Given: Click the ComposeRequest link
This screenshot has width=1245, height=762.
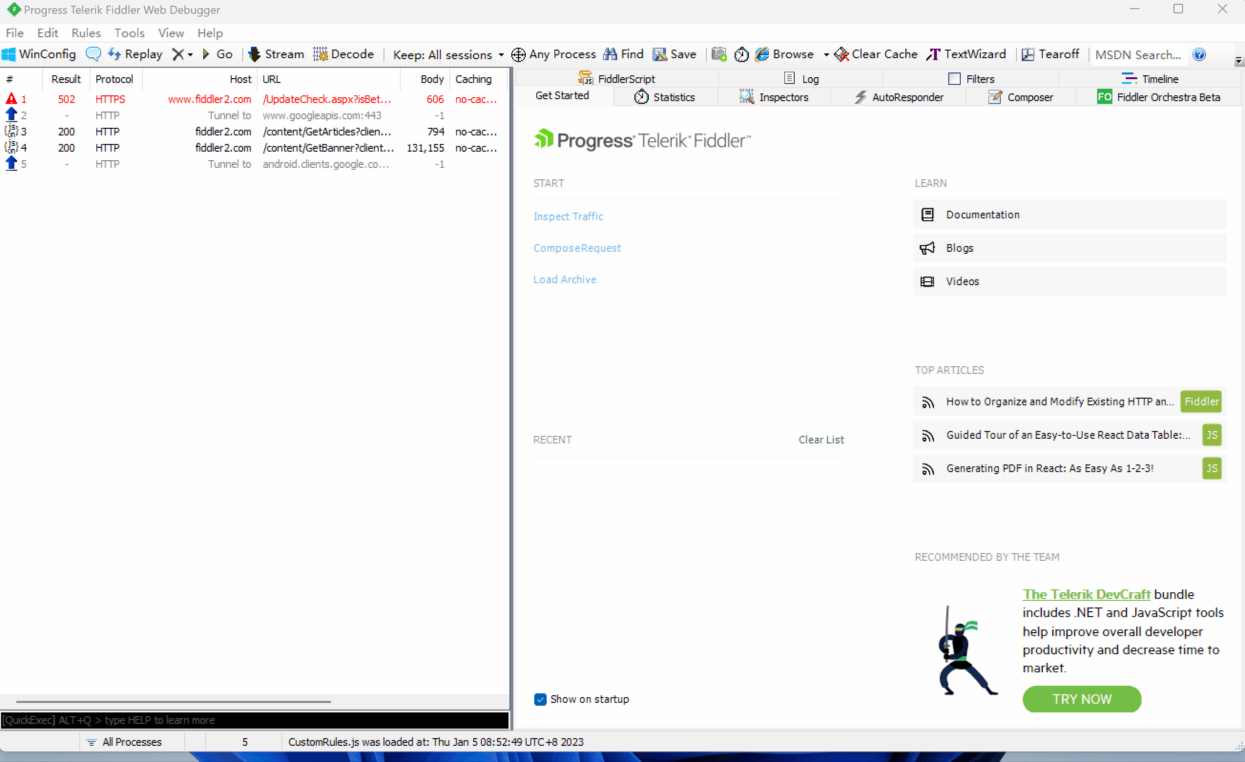Looking at the screenshot, I should 577,248.
